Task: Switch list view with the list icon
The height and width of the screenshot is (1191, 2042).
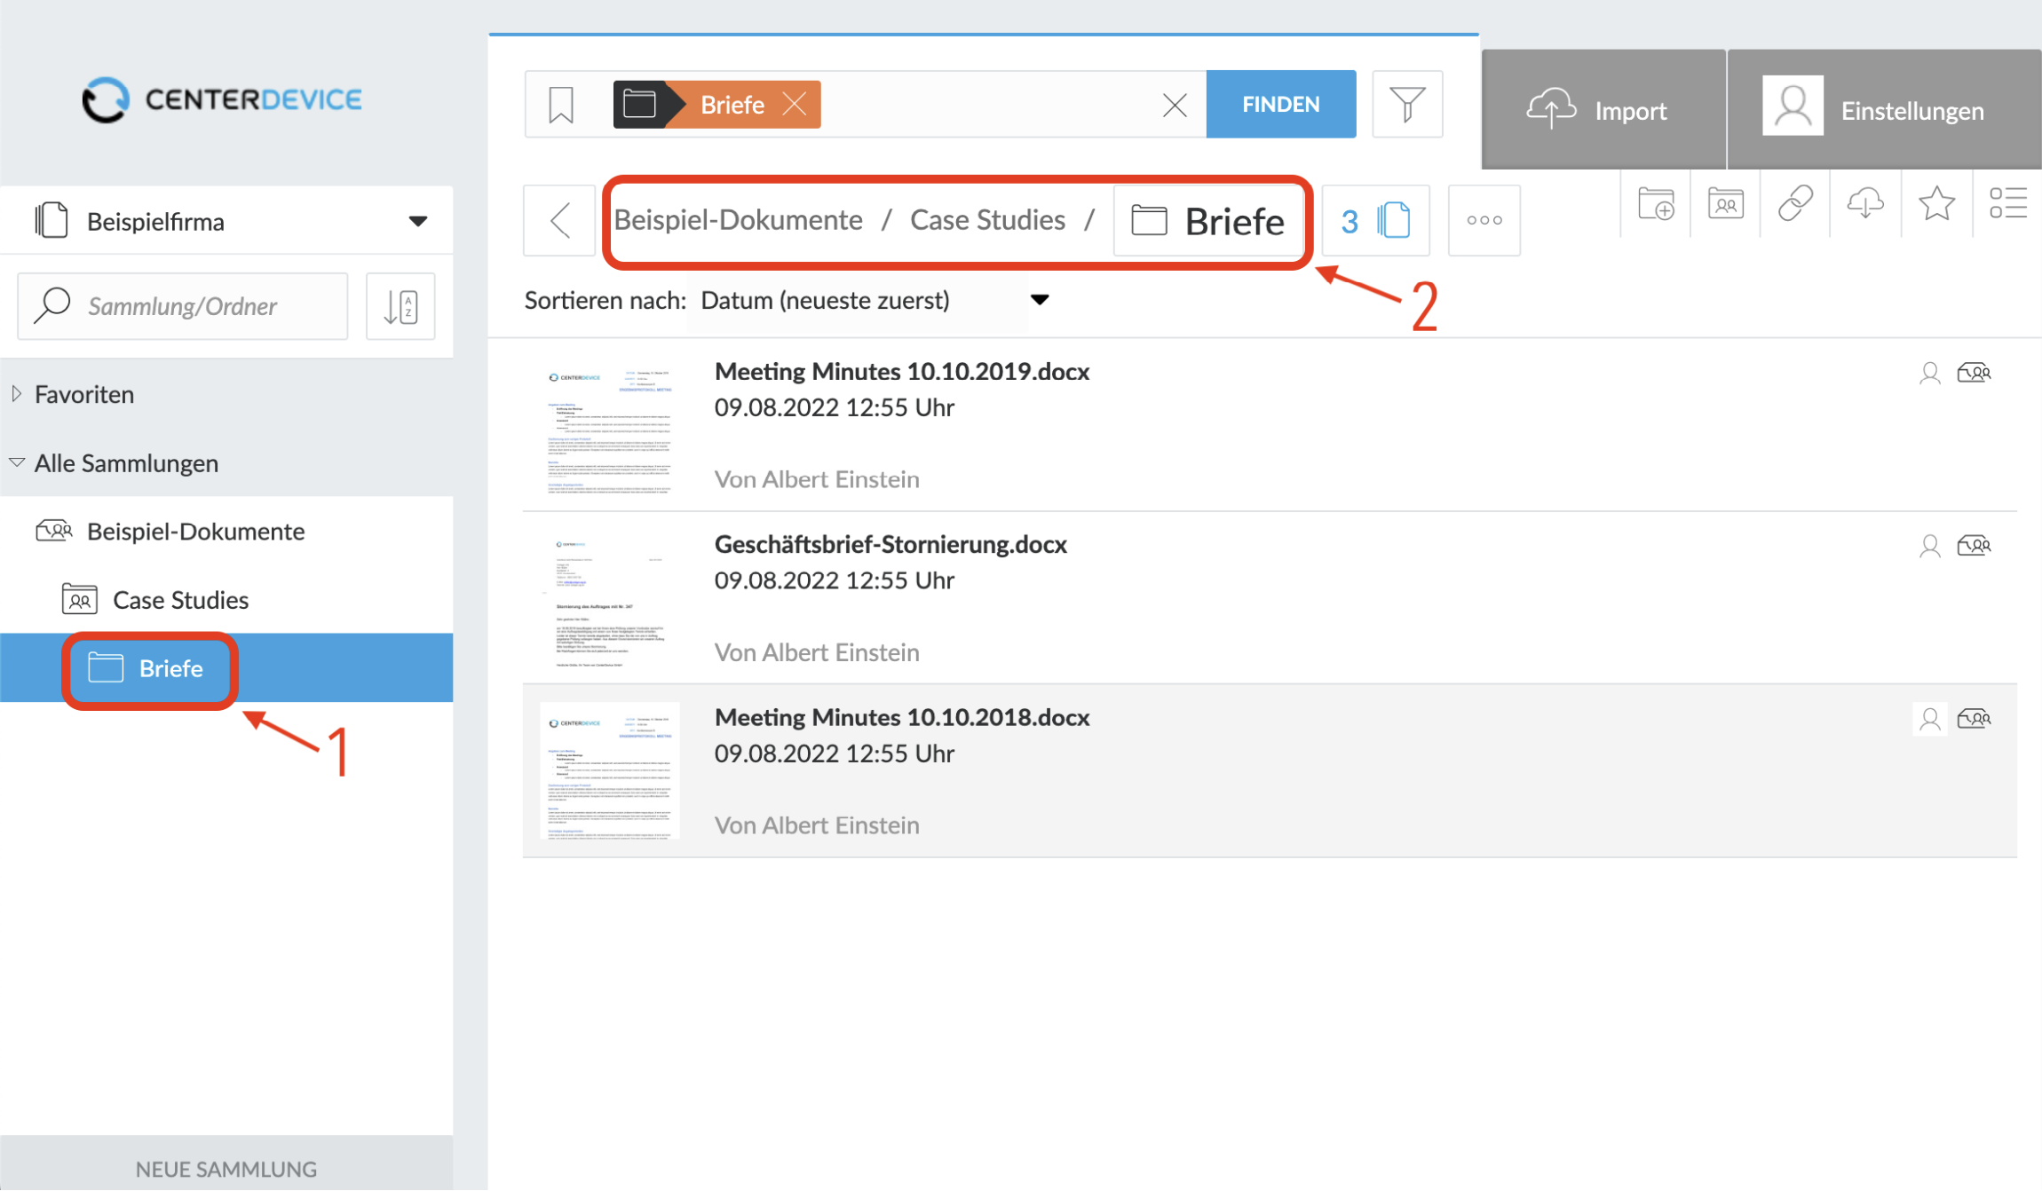Action: [2007, 203]
